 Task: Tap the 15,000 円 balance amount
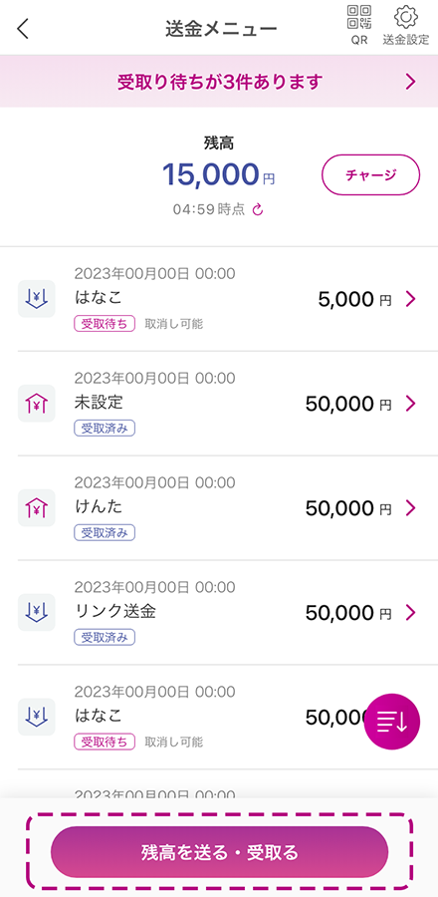point(219,174)
